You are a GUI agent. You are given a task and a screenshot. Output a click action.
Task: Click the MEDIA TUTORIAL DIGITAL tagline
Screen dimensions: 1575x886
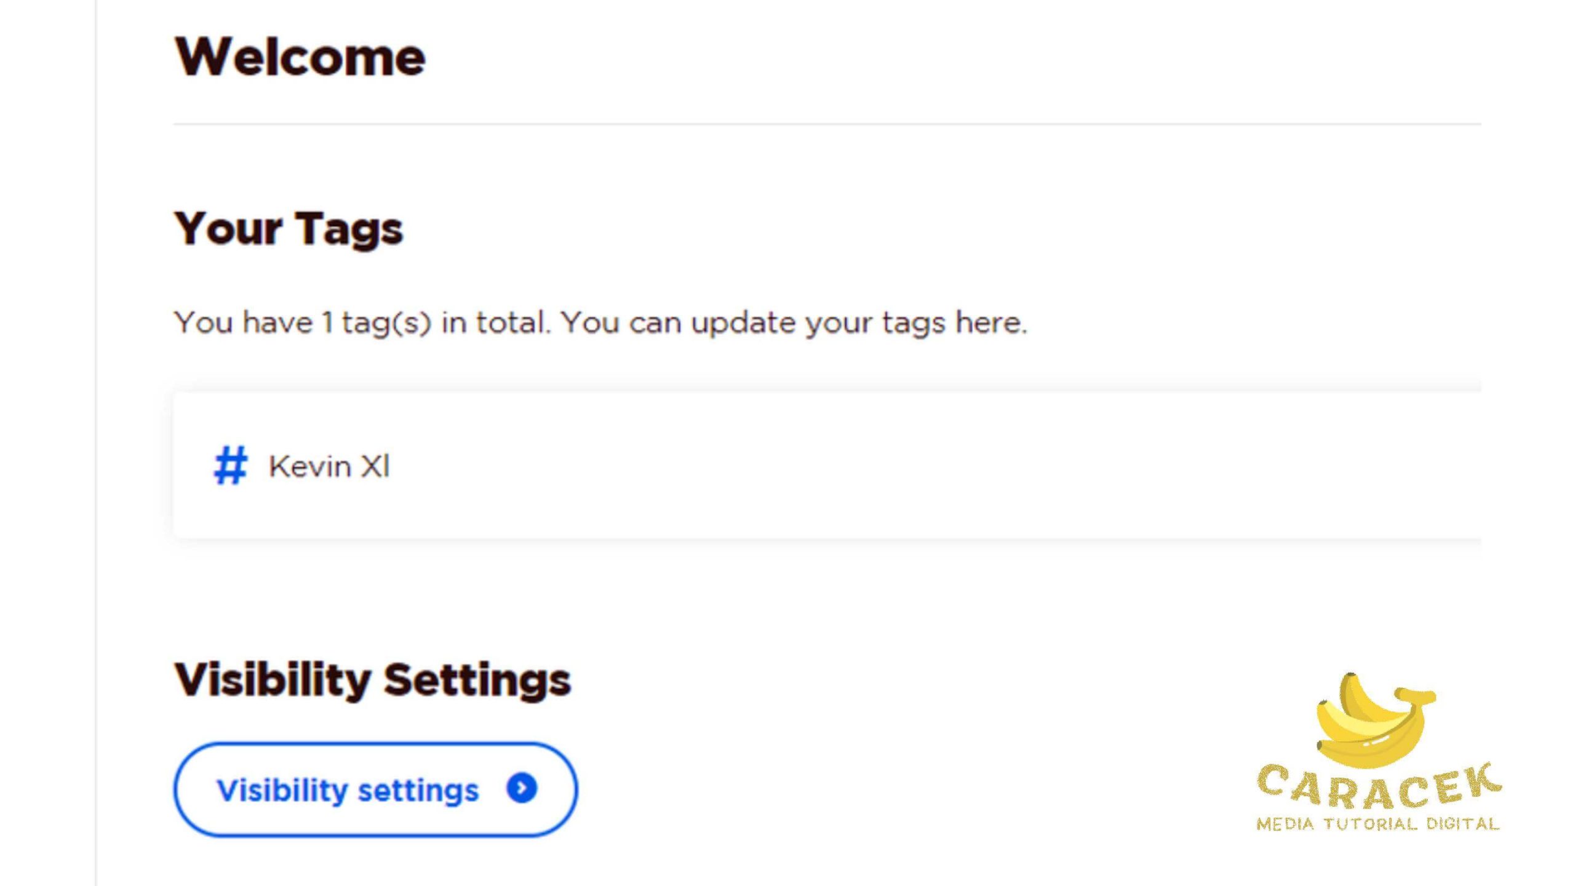1378,824
